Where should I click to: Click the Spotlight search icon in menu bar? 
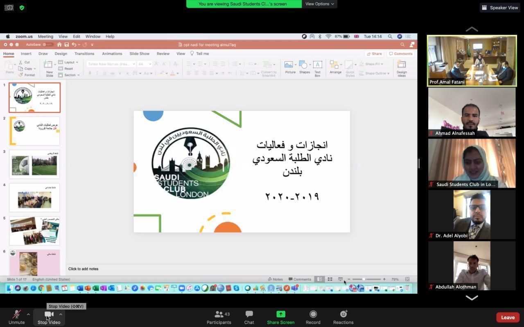(390, 36)
